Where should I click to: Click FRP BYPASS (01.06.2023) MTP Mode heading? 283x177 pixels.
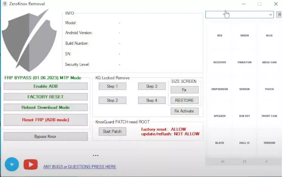(43, 78)
